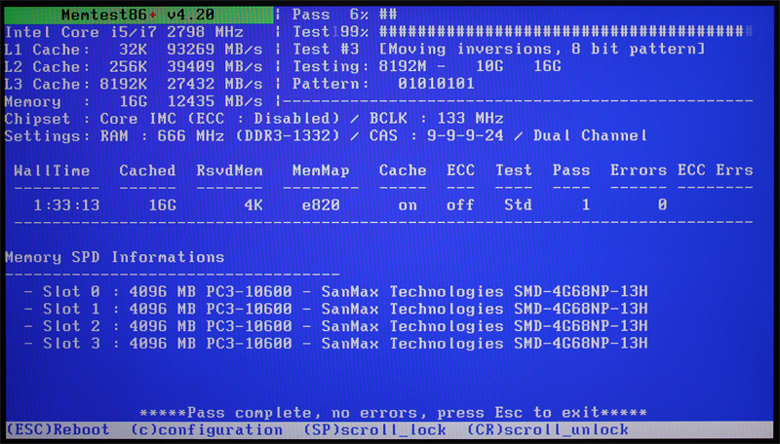Click the CAS 9-9-9-24 timing value
Image resolution: width=780 pixels, height=444 pixels.
pos(436,135)
